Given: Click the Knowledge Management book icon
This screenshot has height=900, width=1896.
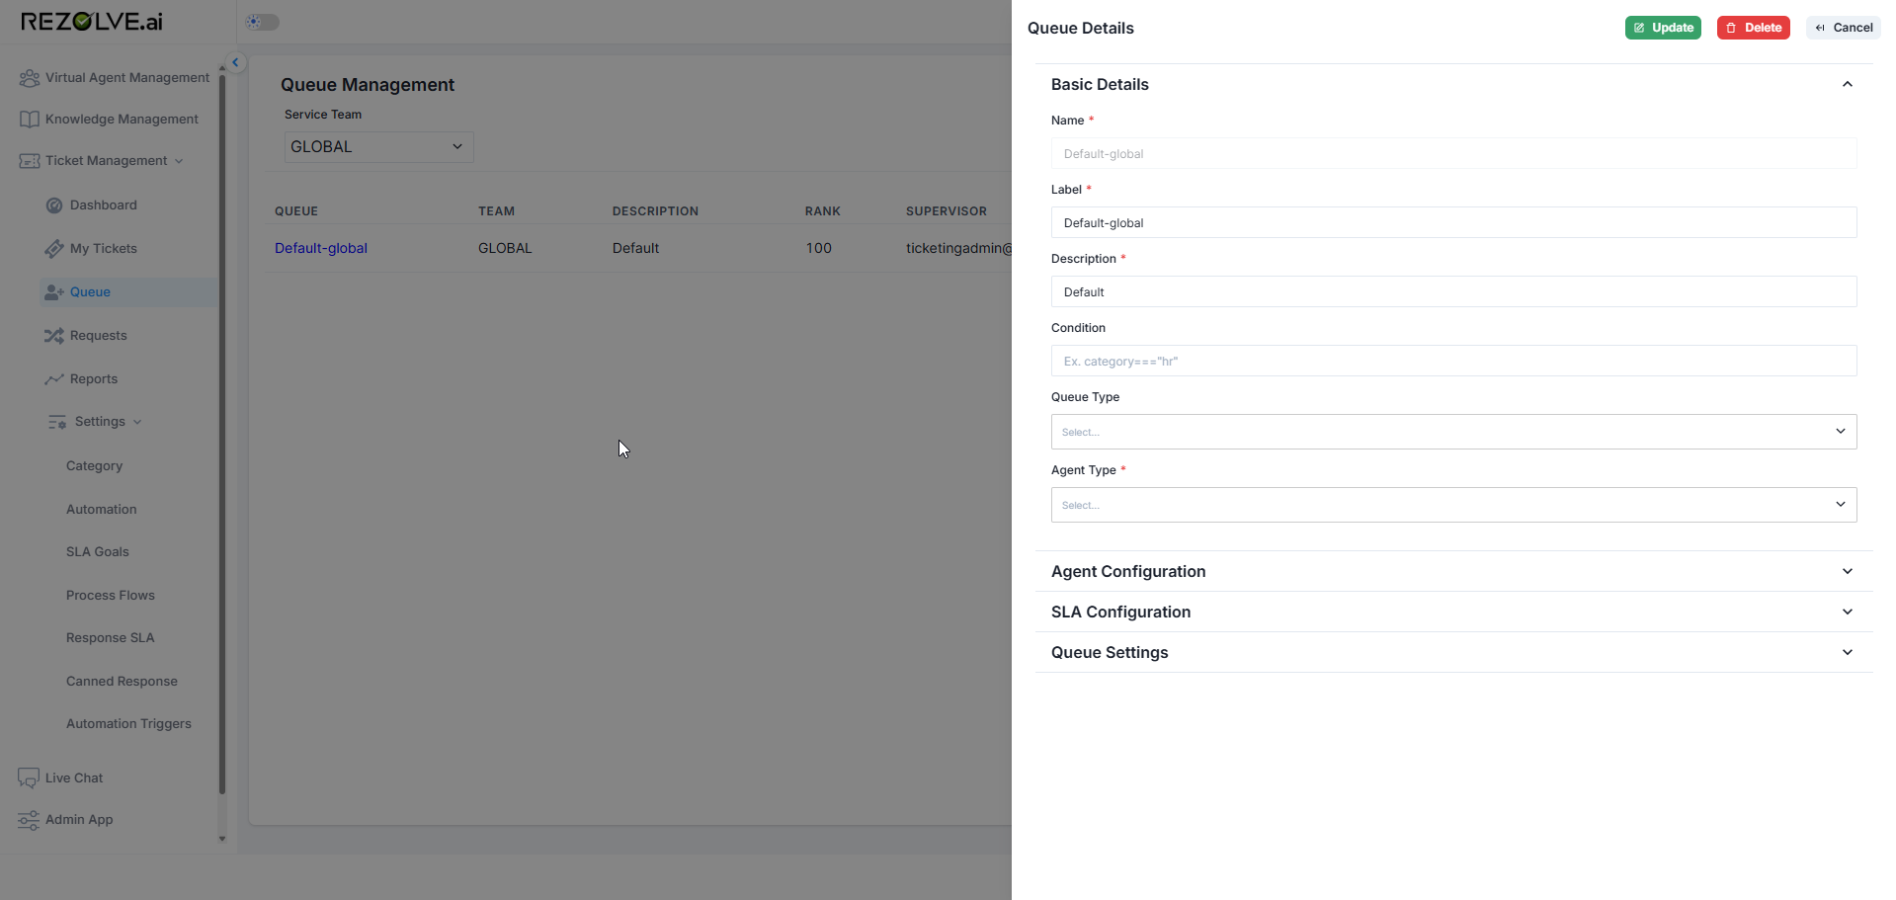Looking at the screenshot, I should (x=30, y=120).
